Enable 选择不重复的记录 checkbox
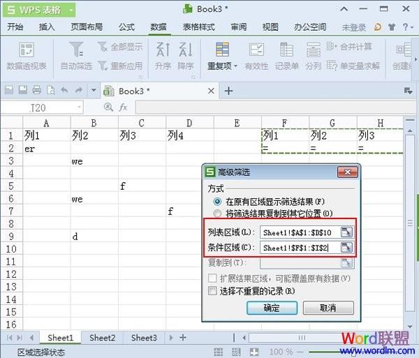This screenshot has height=358, width=419. point(213,290)
